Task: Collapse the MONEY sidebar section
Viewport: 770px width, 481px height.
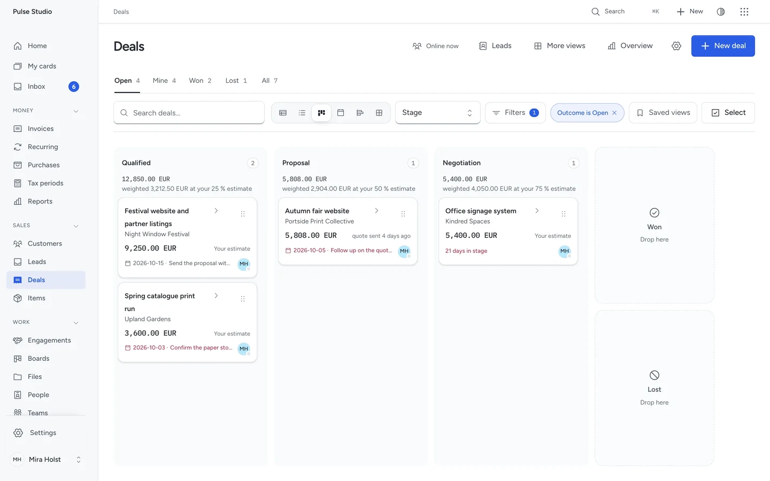Action: click(76, 111)
